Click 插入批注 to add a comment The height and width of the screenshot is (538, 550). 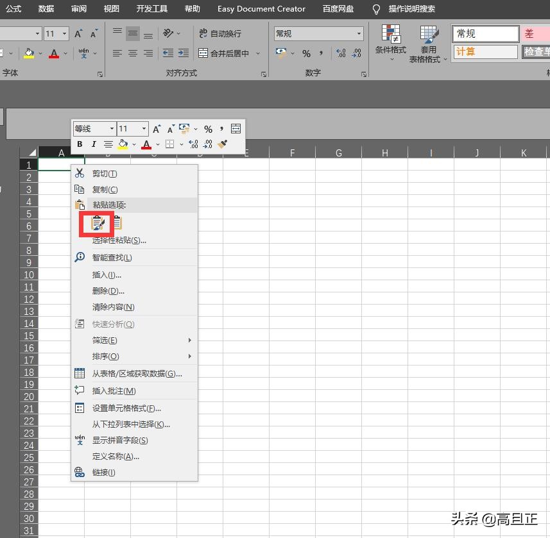[114, 391]
